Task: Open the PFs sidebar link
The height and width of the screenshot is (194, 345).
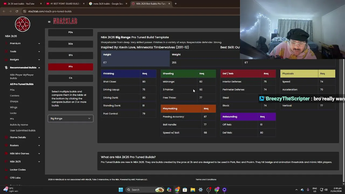Action: click(12, 119)
